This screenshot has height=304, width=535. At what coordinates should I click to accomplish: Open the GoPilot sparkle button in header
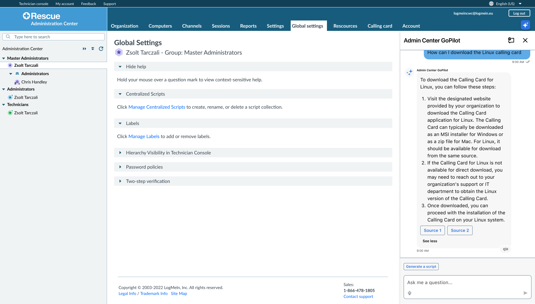click(x=525, y=25)
